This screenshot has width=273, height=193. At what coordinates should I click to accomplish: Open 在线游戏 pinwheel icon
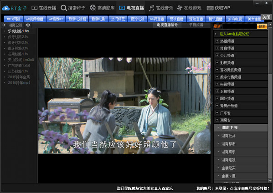tap(180, 8)
